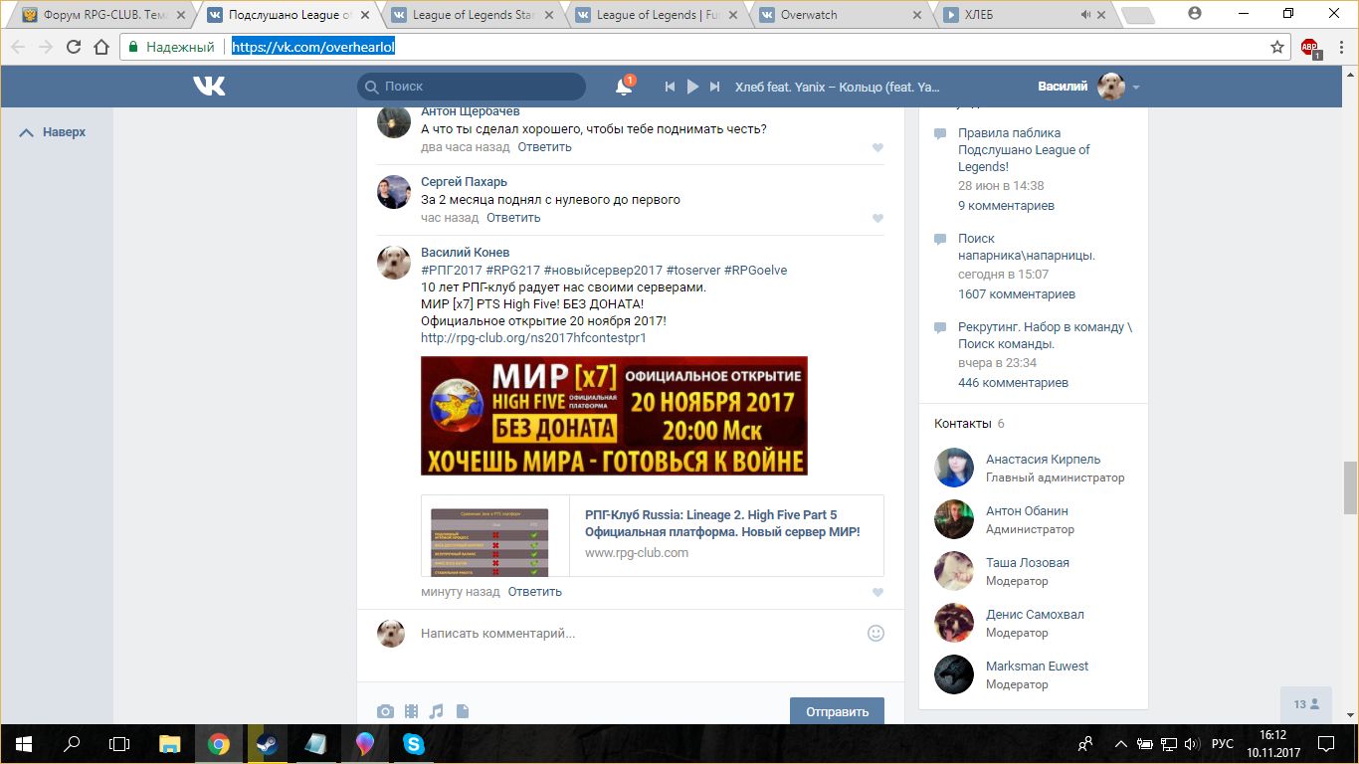
Task: Attach a photo with the camera icon
Action: pos(385,711)
